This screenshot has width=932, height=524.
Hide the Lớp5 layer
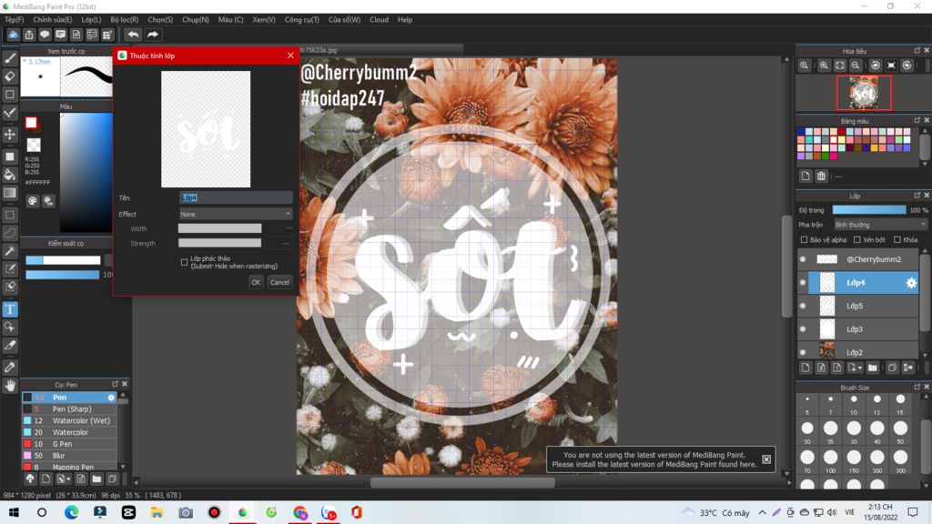point(803,306)
